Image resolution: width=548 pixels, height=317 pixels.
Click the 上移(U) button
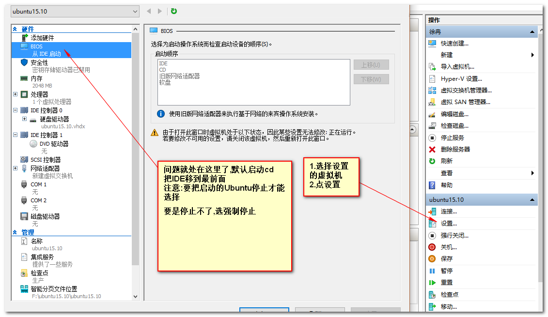click(371, 64)
